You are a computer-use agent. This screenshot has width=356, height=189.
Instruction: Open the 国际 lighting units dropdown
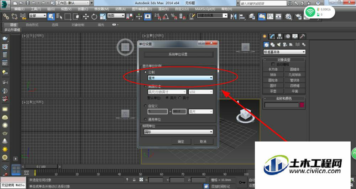178,132
